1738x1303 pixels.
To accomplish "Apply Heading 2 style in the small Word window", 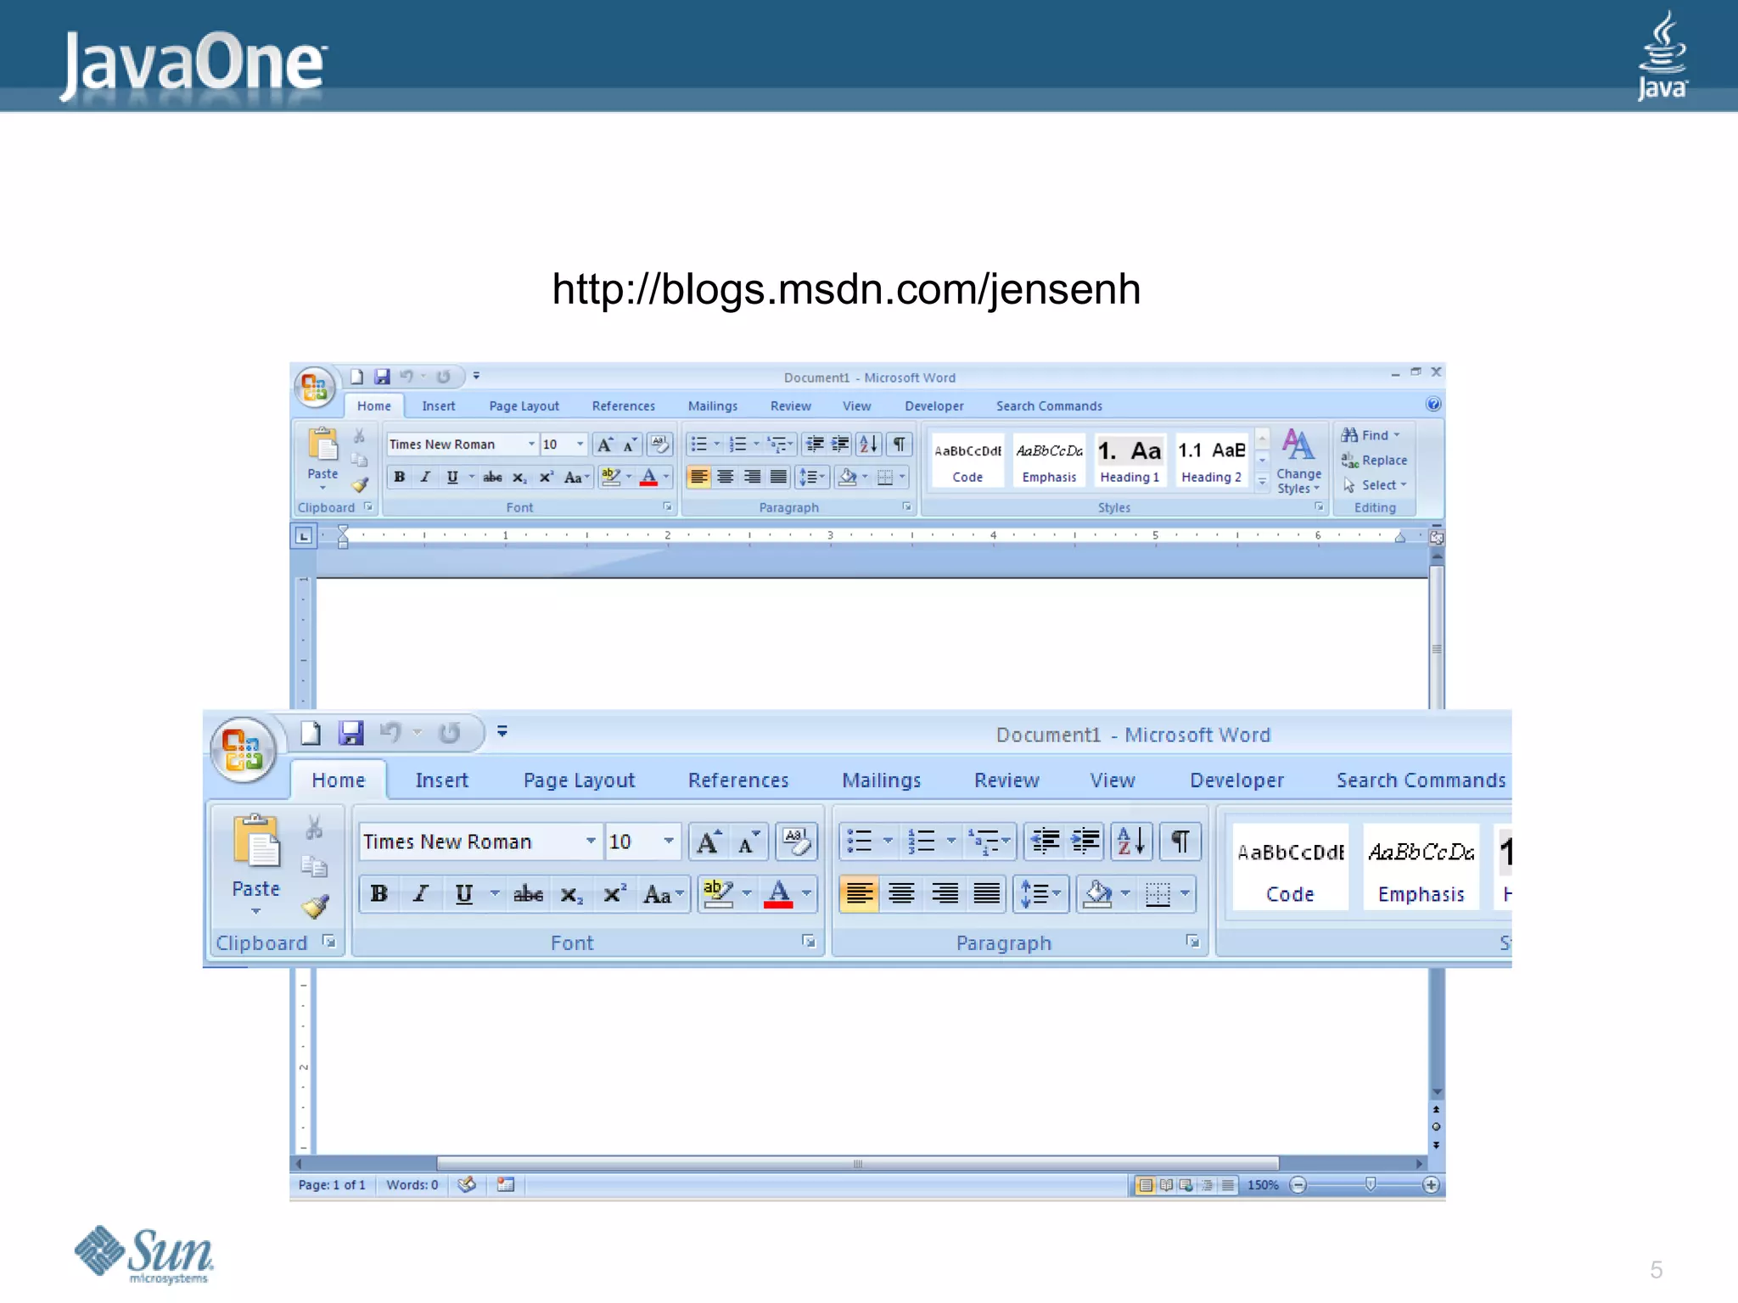I will click(x=1211, y=461).
